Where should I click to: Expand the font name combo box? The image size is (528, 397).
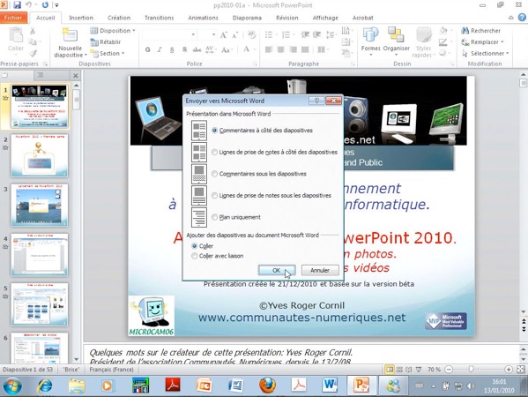click(x=193, y=34)
